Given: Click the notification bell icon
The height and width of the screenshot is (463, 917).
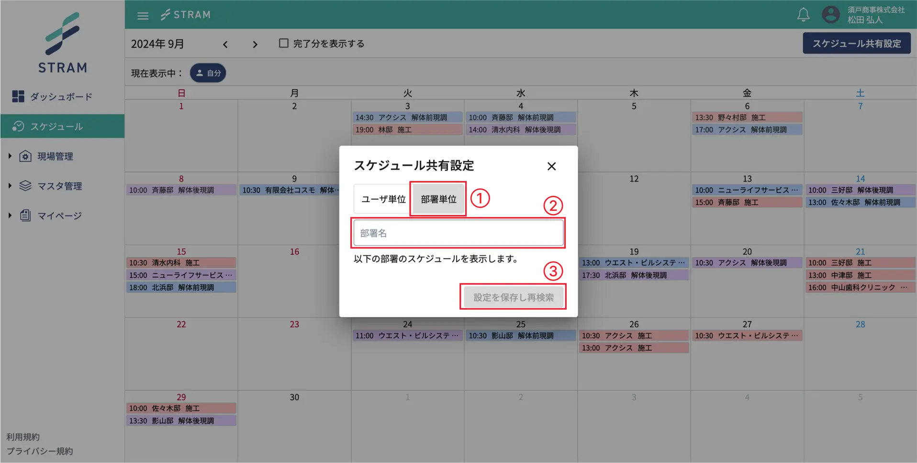Looking at the screenshot, I should (x=803, y=15).
